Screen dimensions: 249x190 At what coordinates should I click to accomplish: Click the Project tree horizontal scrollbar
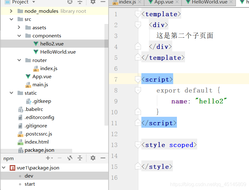coord(37,150)
